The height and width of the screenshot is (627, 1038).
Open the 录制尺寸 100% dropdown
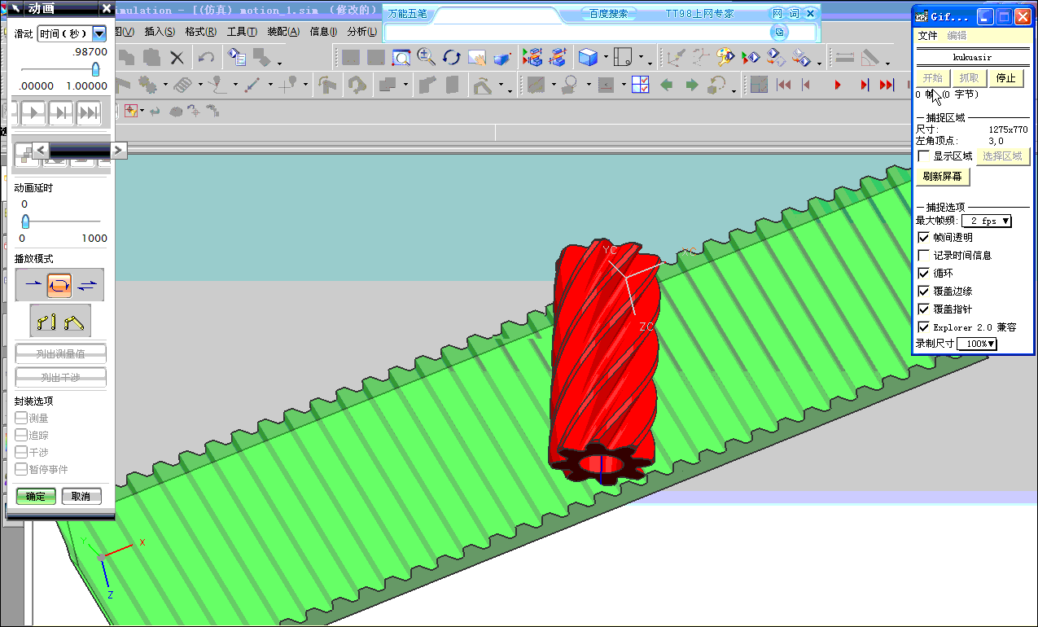click(x=977, y=344)
